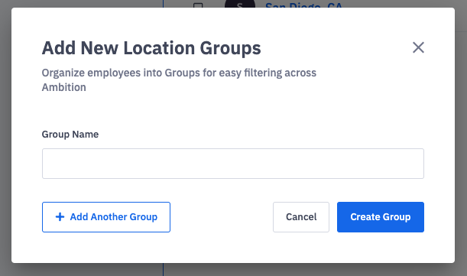467x276 pixels.
Task: Focus the Group Name input field
Action: point(233,164)
